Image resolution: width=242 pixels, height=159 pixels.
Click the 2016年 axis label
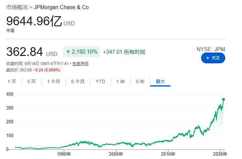168,154
